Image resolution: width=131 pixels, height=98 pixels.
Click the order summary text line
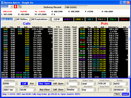42,94
